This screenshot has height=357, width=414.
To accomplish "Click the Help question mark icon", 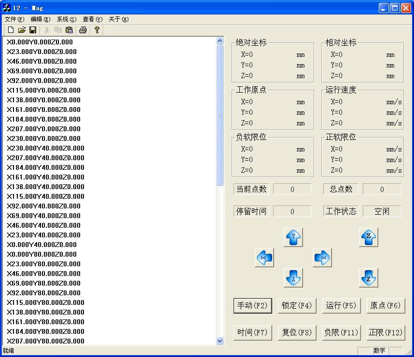I will coord(97,30).
